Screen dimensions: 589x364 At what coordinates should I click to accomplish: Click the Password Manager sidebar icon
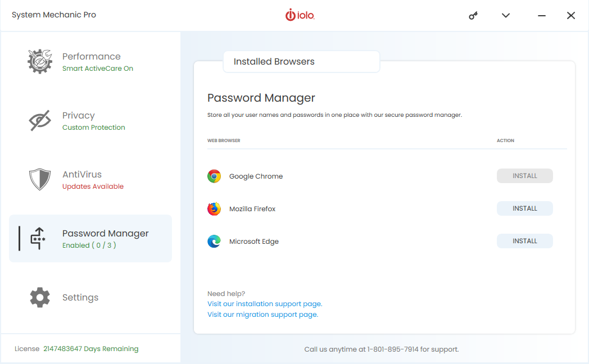point(38,239)
